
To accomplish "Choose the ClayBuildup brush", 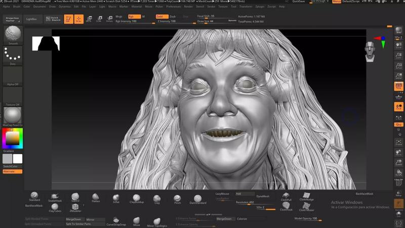I will pyautogui.click(x=136, y=198).
